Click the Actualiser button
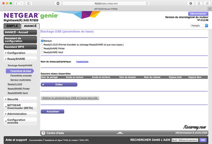The width and height of the screenshot is (212, 144). [52, 112]
